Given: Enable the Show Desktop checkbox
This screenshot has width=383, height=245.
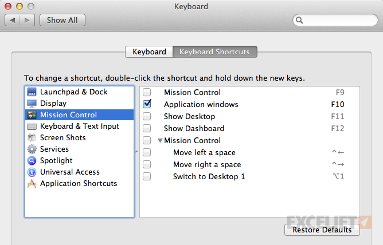Looking at the screenshot, I should 147,116.
